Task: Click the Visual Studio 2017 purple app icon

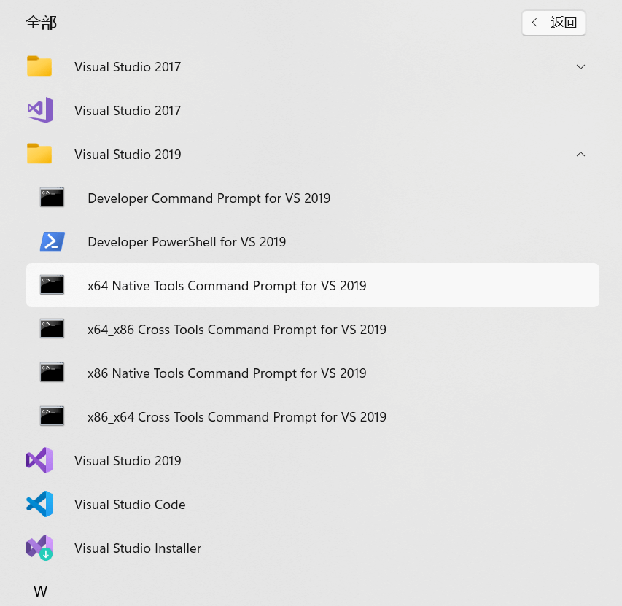Action: [x=39, y=110]
